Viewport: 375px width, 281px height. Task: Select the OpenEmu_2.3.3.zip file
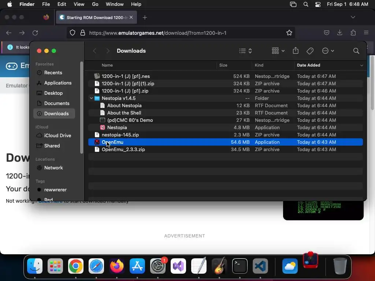tap(226, 149)
